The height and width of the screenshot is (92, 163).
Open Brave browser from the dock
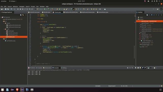tap(17, 90)
